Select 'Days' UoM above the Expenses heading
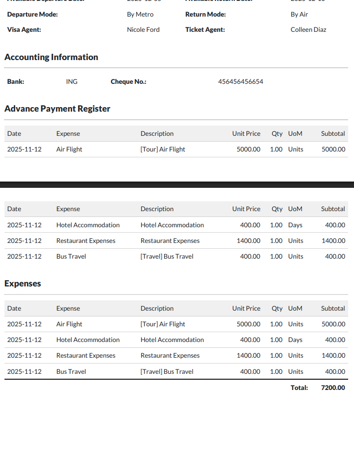Screen dimensions: 354x459 tap(295, 225)
